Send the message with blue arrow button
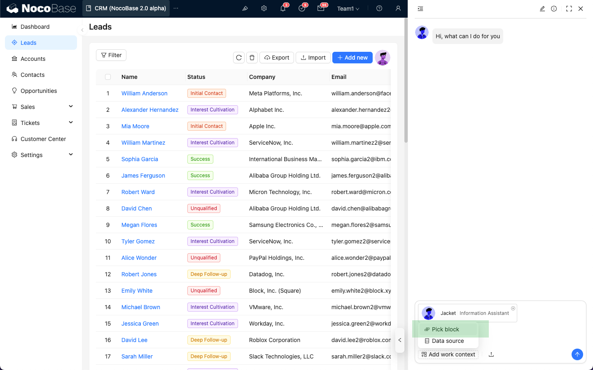 (x=577, y=354)
